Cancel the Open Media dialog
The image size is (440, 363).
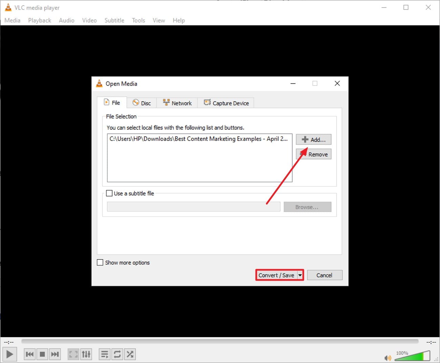pyautogui.click(x=324, y=275)
